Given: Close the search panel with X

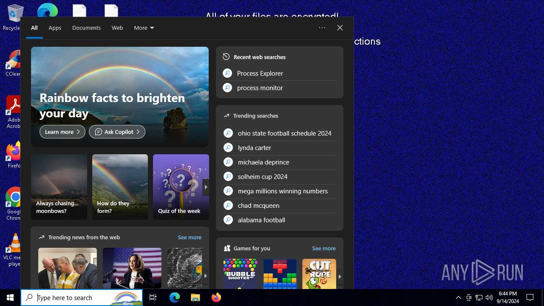Looking at the screenshot, I should pos(340,28).
